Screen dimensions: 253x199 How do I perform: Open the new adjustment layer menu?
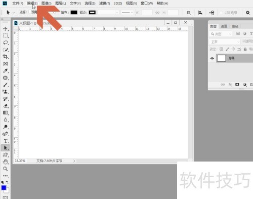click(x=245, y=85)
